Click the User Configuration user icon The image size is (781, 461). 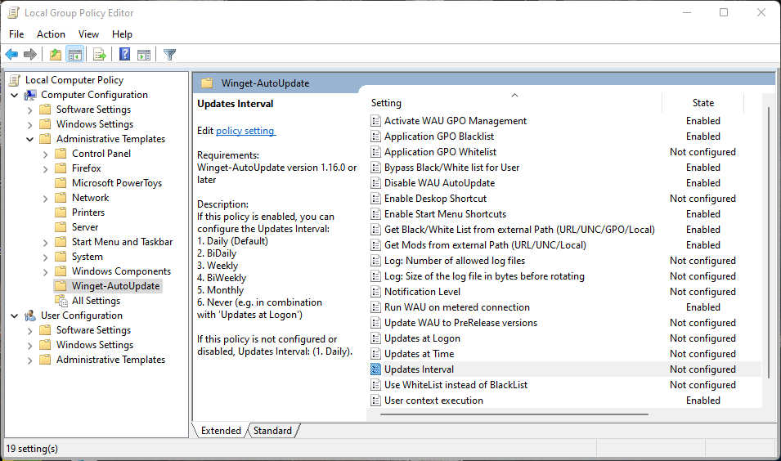click(30, 316)
